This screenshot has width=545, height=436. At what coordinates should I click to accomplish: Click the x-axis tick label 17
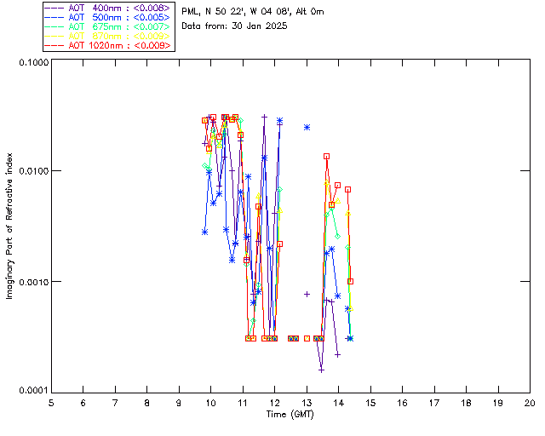pyautogui.click(x=434, y=403)
